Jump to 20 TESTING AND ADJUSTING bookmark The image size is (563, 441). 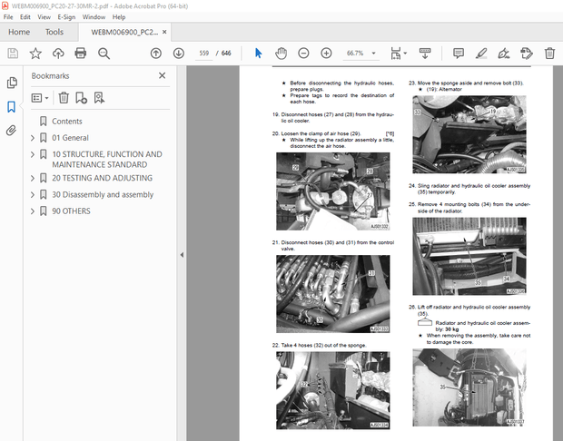[x=102, y=178]
